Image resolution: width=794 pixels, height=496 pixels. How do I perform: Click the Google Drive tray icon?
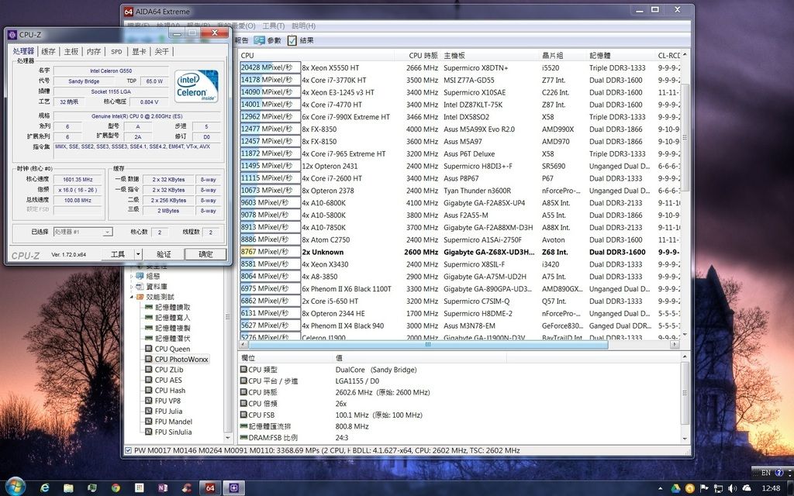point(675,488)
